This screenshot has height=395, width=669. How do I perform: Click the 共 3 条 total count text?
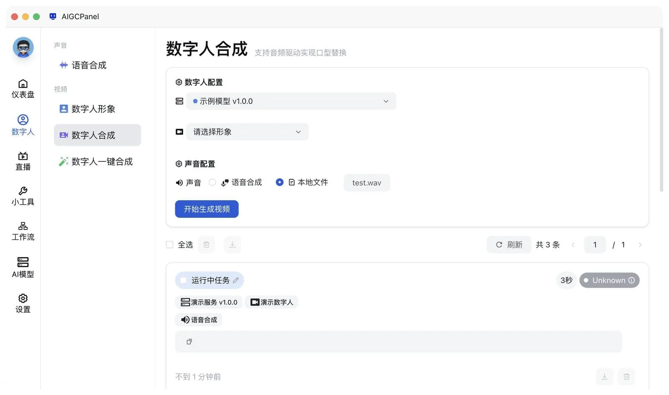point(548,245)
